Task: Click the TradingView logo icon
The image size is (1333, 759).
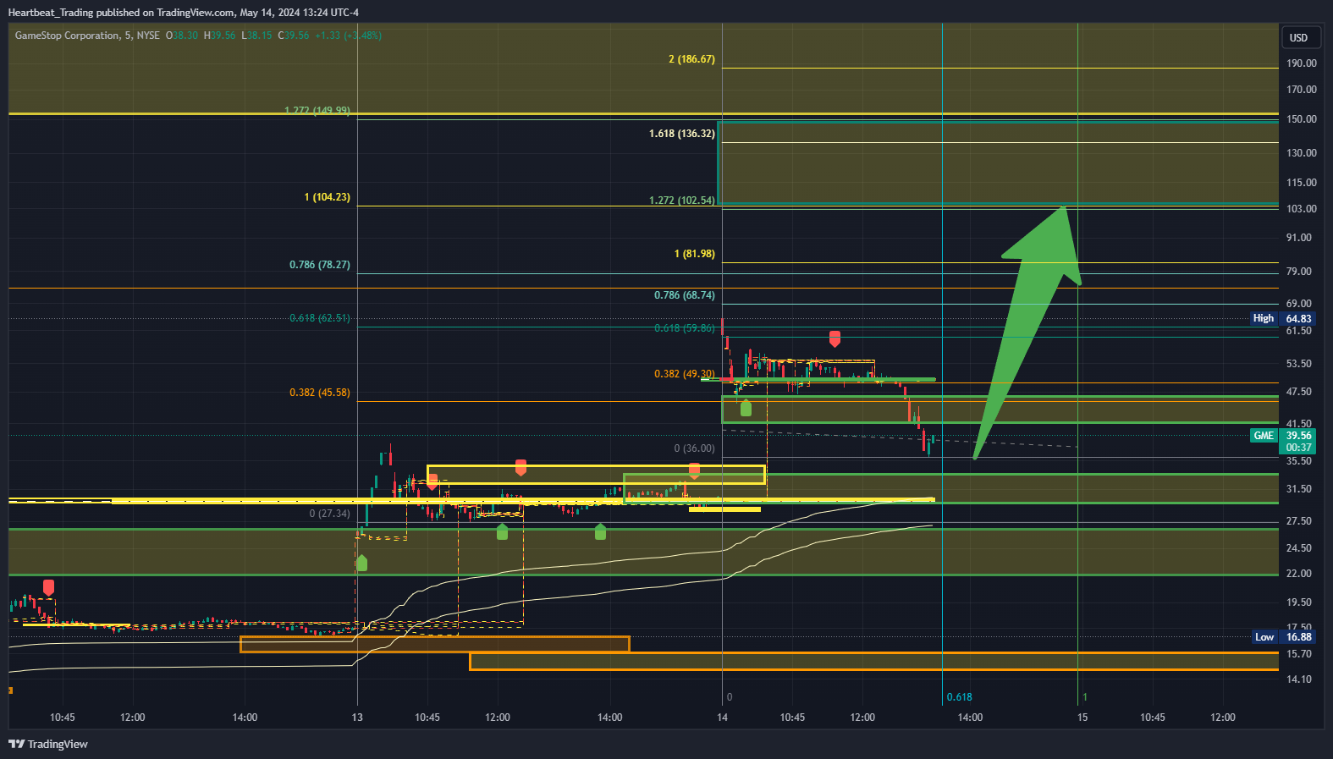Action: coord(16,744)
